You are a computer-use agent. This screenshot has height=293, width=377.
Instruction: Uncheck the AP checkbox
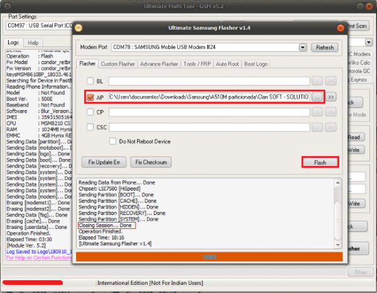[x=90, y=97]
